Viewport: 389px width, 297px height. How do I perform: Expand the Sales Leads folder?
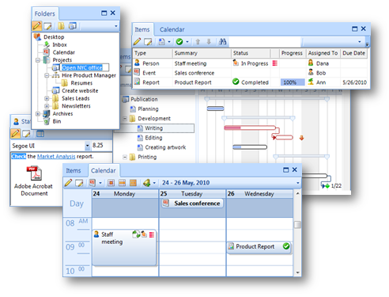click(x=47, y=98)
